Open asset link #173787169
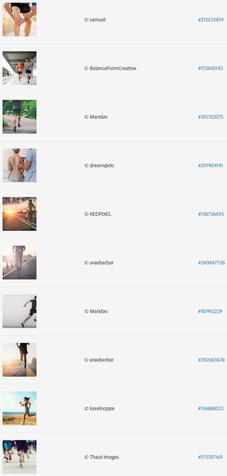This screenshot has width=227, height=476. pyautogui.click(x=210, y=457)
